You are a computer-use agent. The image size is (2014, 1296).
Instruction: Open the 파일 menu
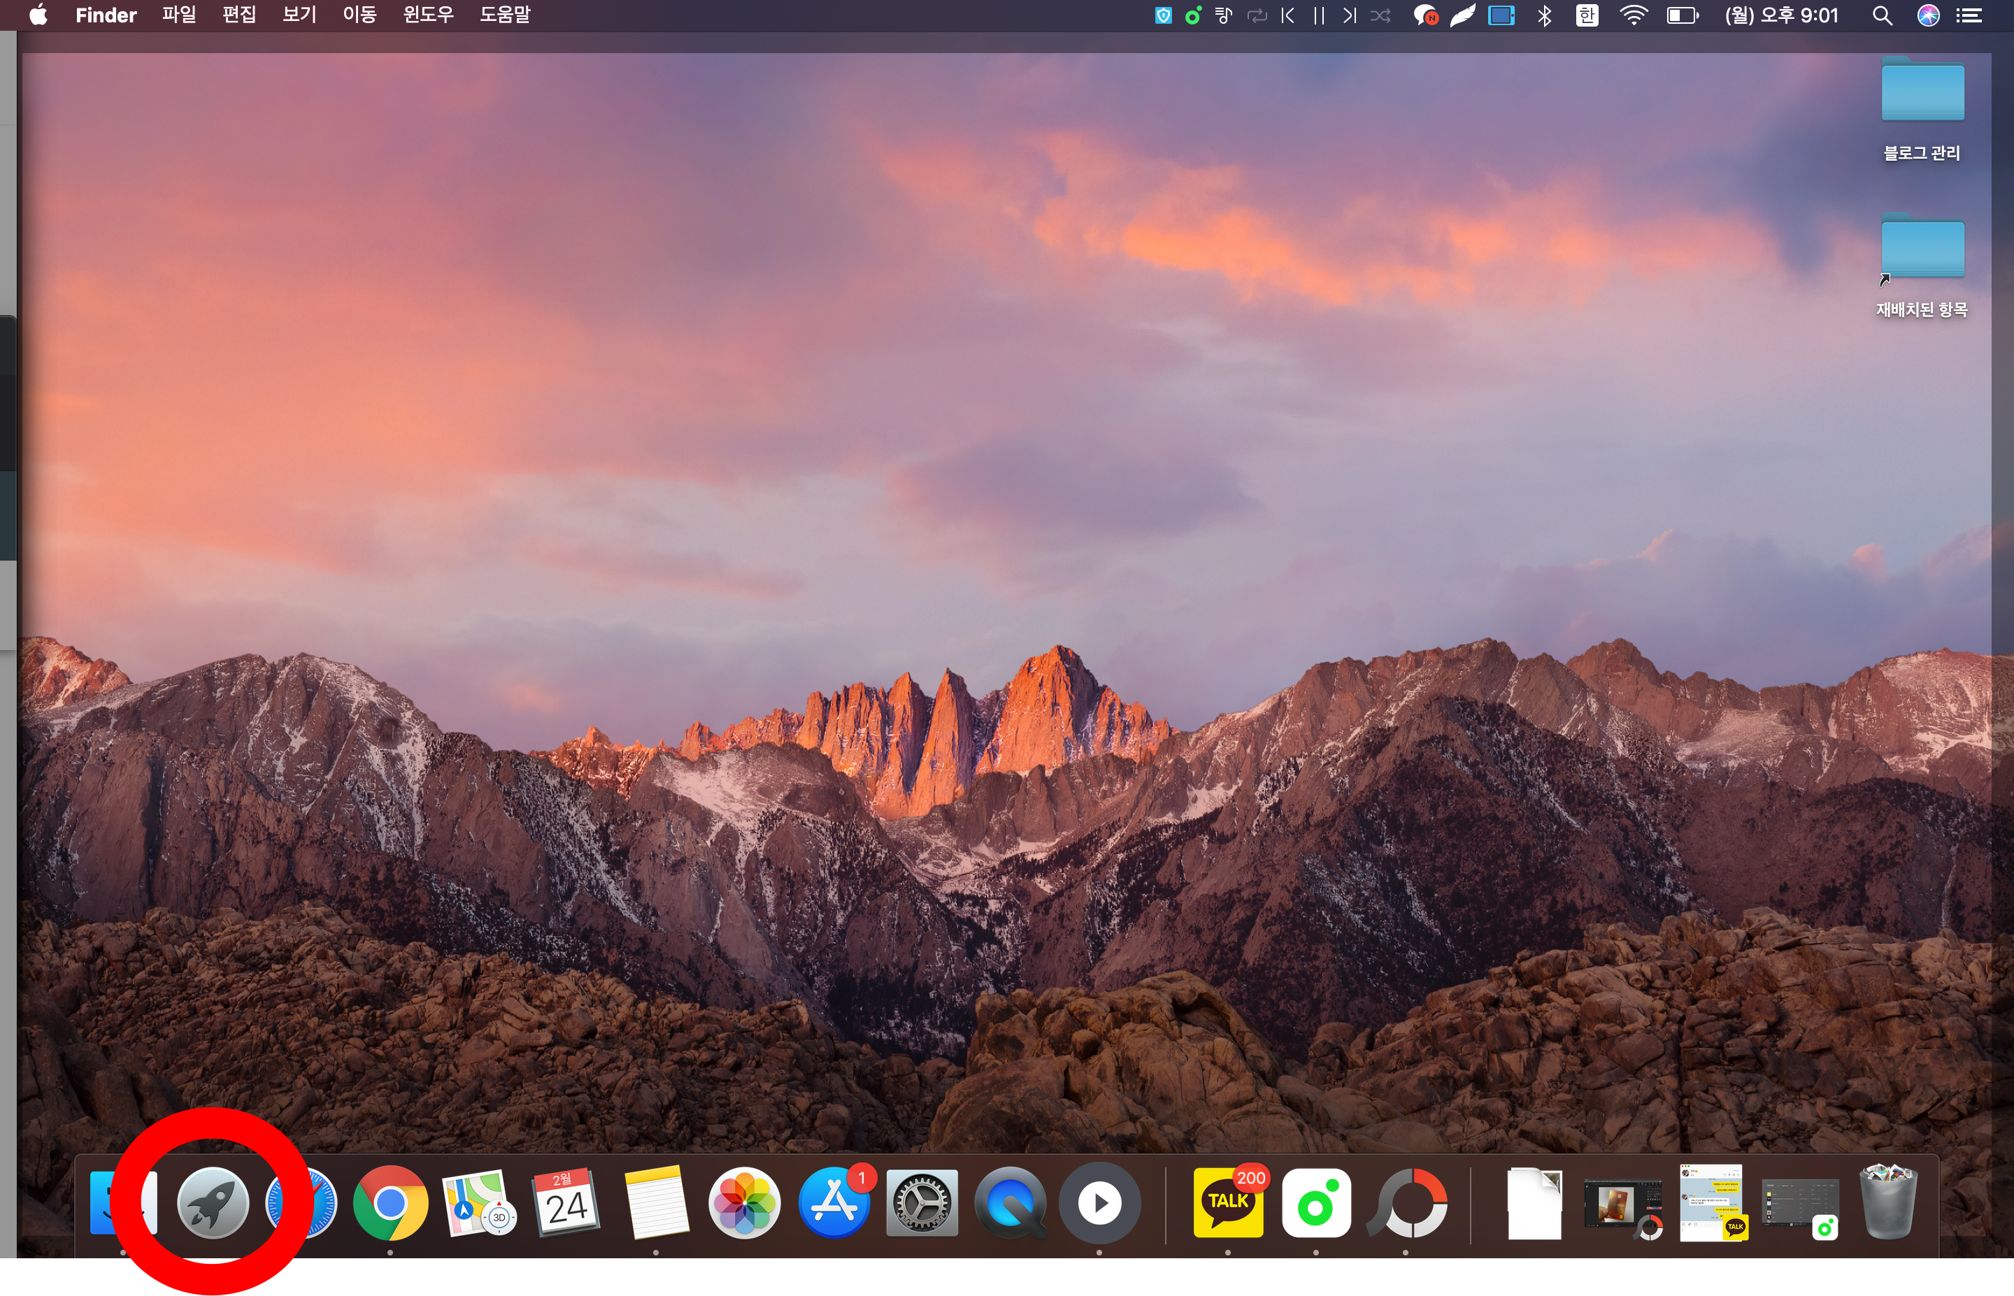[179, 15]
